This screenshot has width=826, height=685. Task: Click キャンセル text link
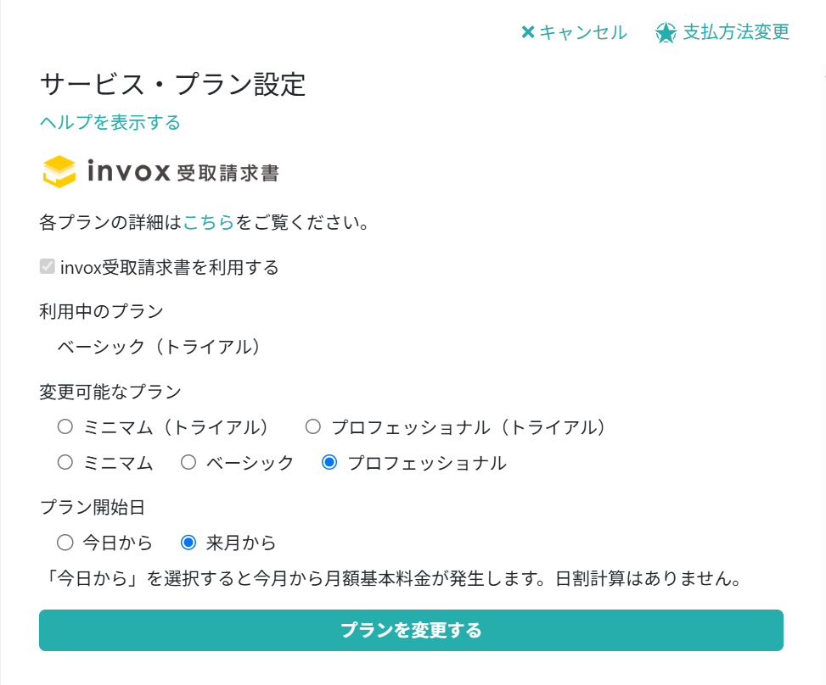[583, 32]
